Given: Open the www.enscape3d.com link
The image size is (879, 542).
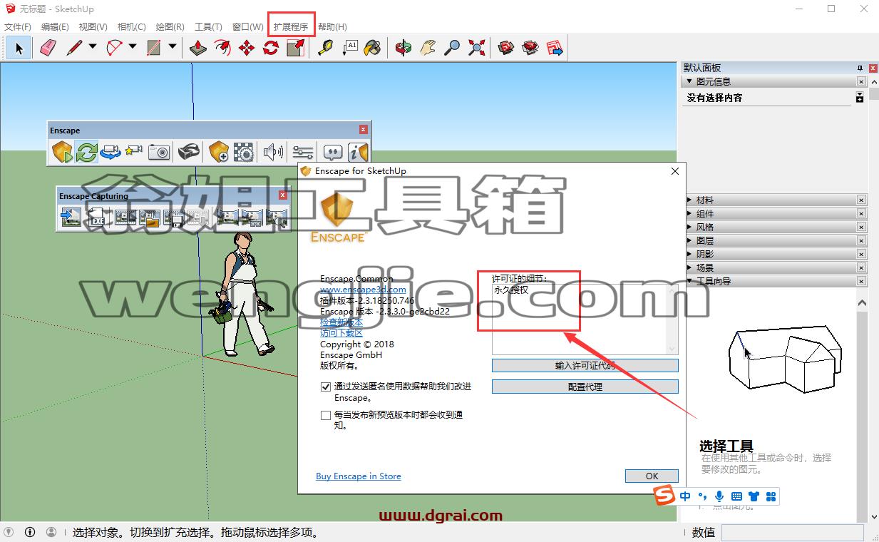Looking at the screenshot, I should point(363,290).
